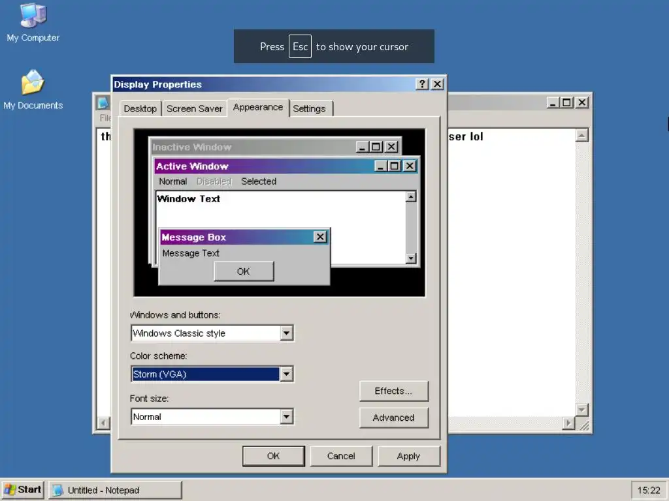This screenshot has height=501, width=669.
Task: Click 'Message Text' in preview
Action: coord(191,254)
